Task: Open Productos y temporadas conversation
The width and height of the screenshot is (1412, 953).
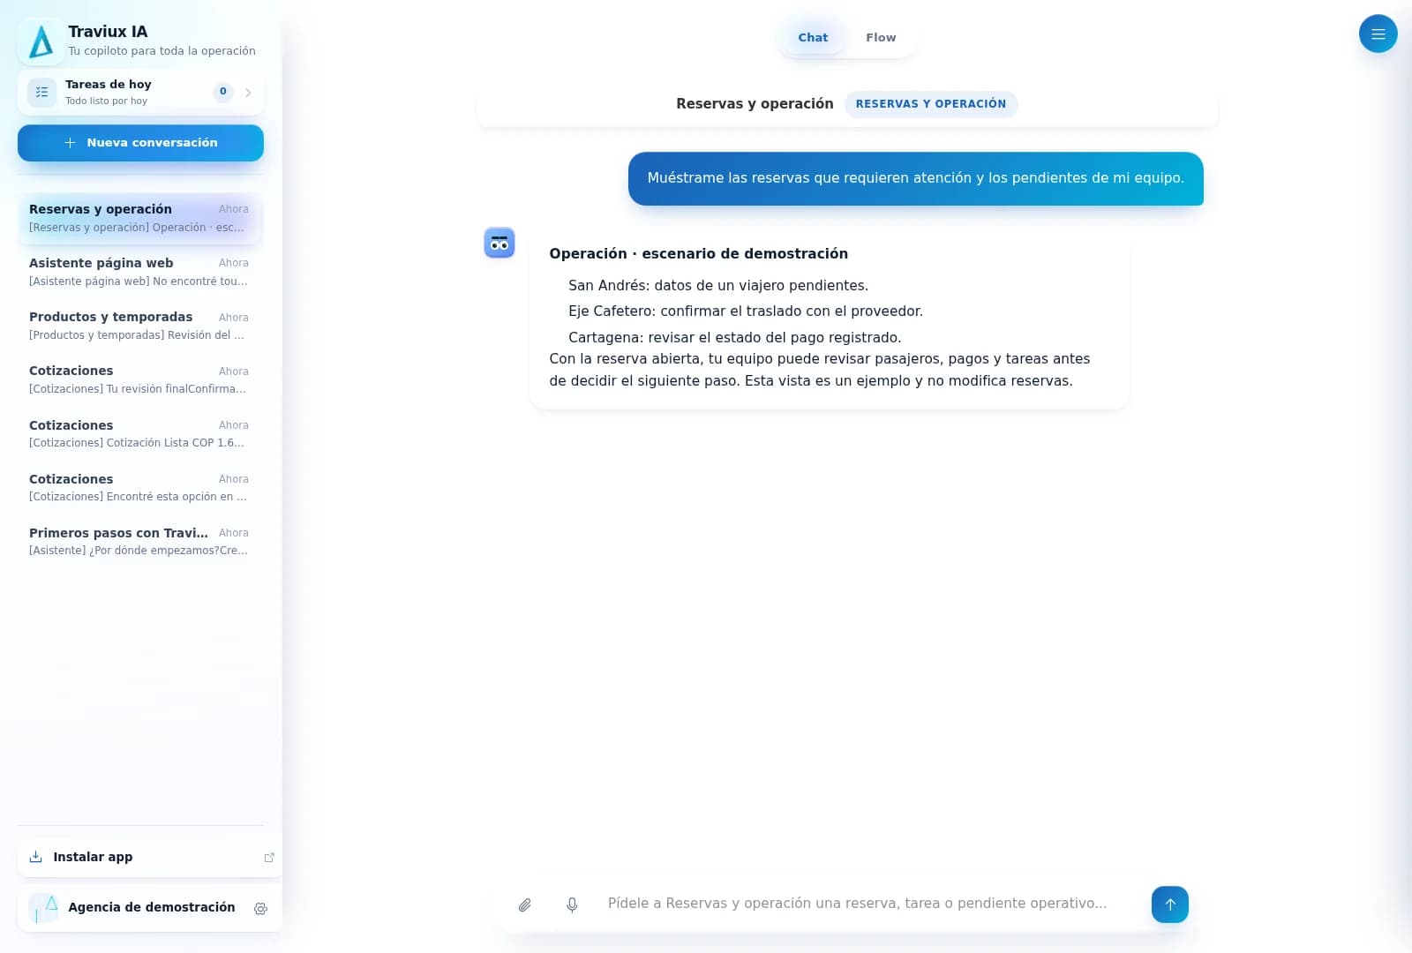Action: (x=140, y=326)
